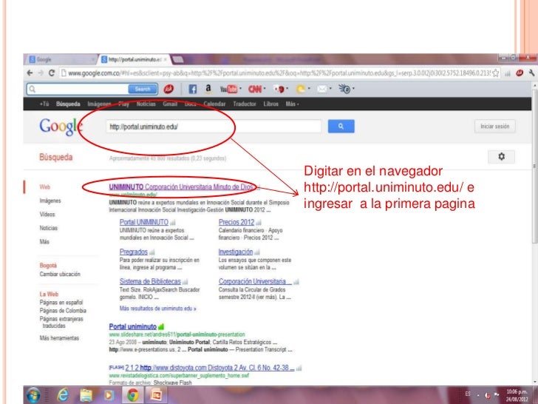Expand the mail toolbar dropdown arrow
This screenshot has width=538, height=404.
click(330, 89)
